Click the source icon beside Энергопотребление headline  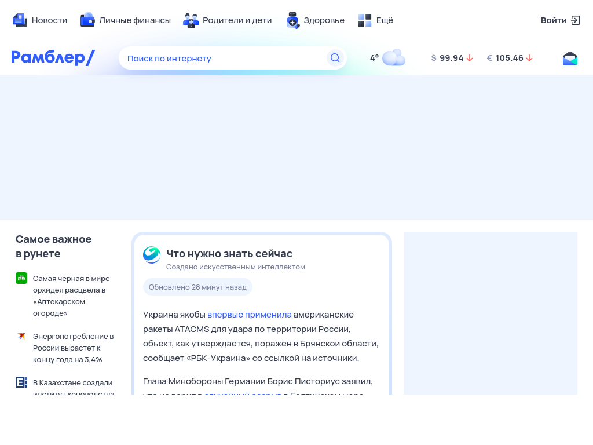click(x=21, y=336)
